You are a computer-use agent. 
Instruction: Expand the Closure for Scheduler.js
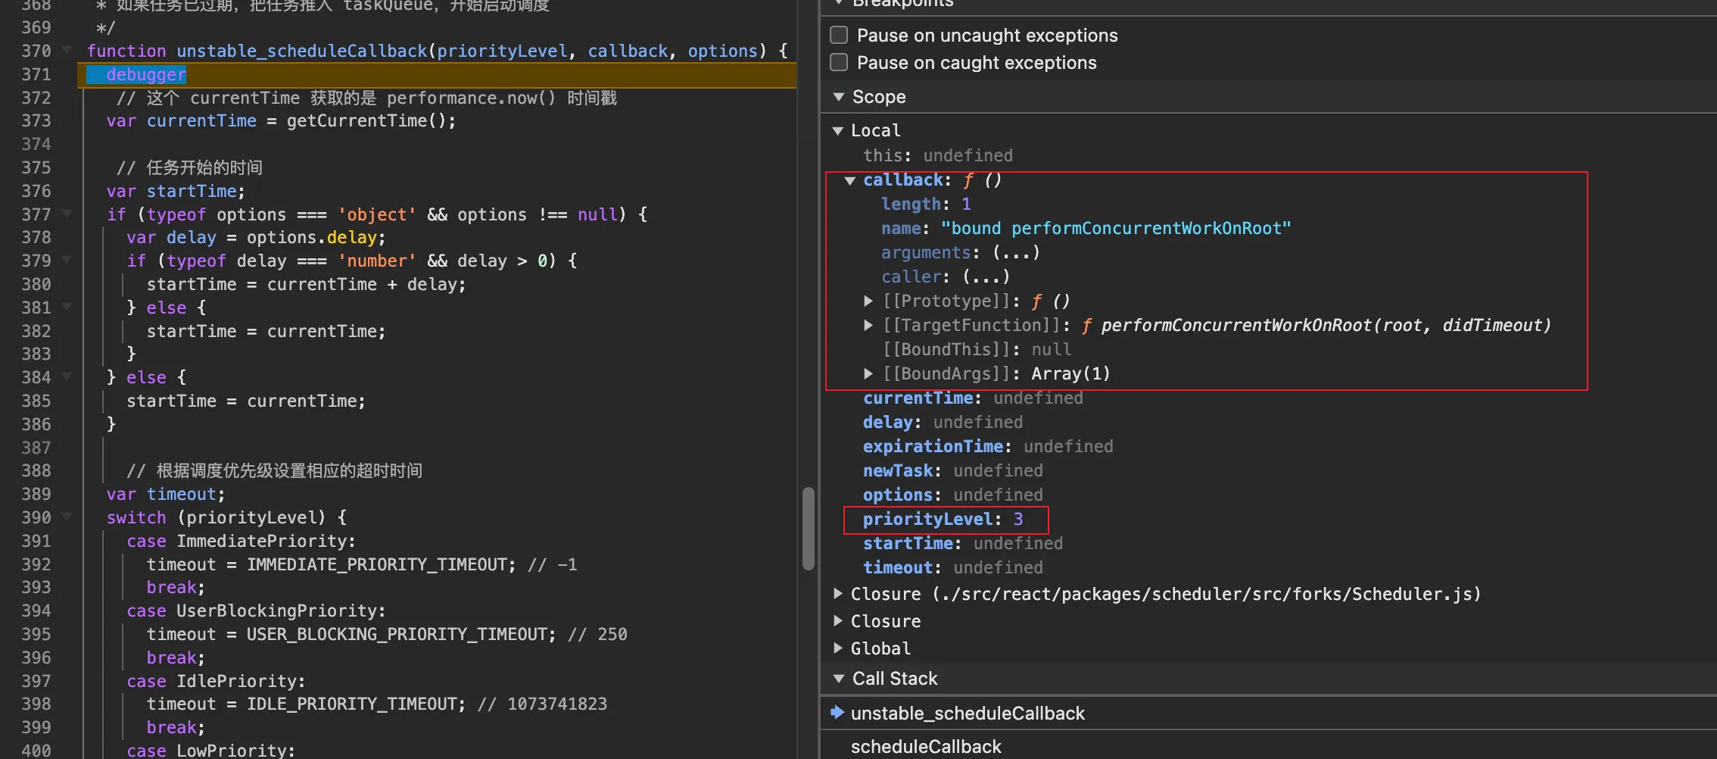point(838,594)
